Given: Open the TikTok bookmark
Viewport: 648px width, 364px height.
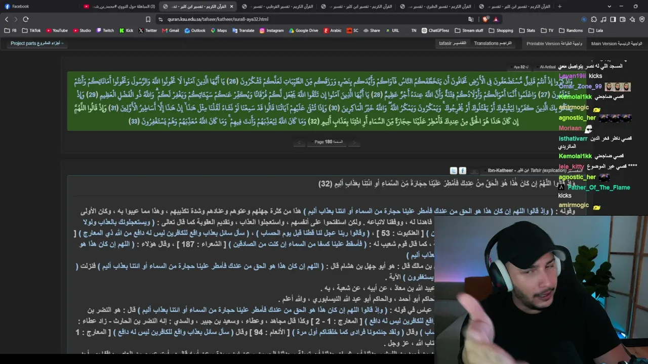Looking at the screenshot, I should [31, 30].
